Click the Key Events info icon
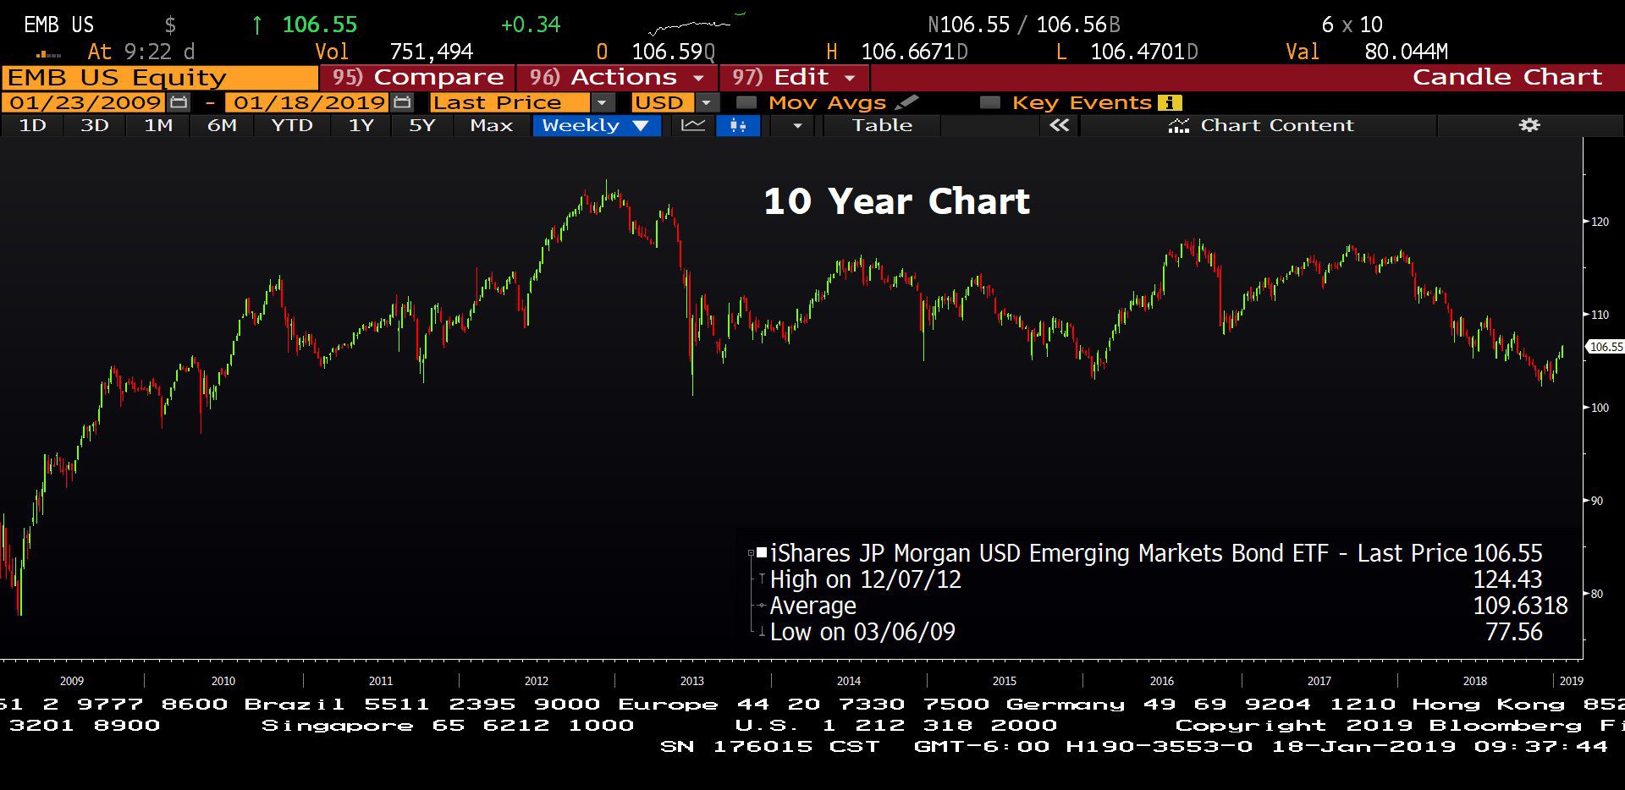The width and height of the screenshot is (1625, 790). 1170,102
